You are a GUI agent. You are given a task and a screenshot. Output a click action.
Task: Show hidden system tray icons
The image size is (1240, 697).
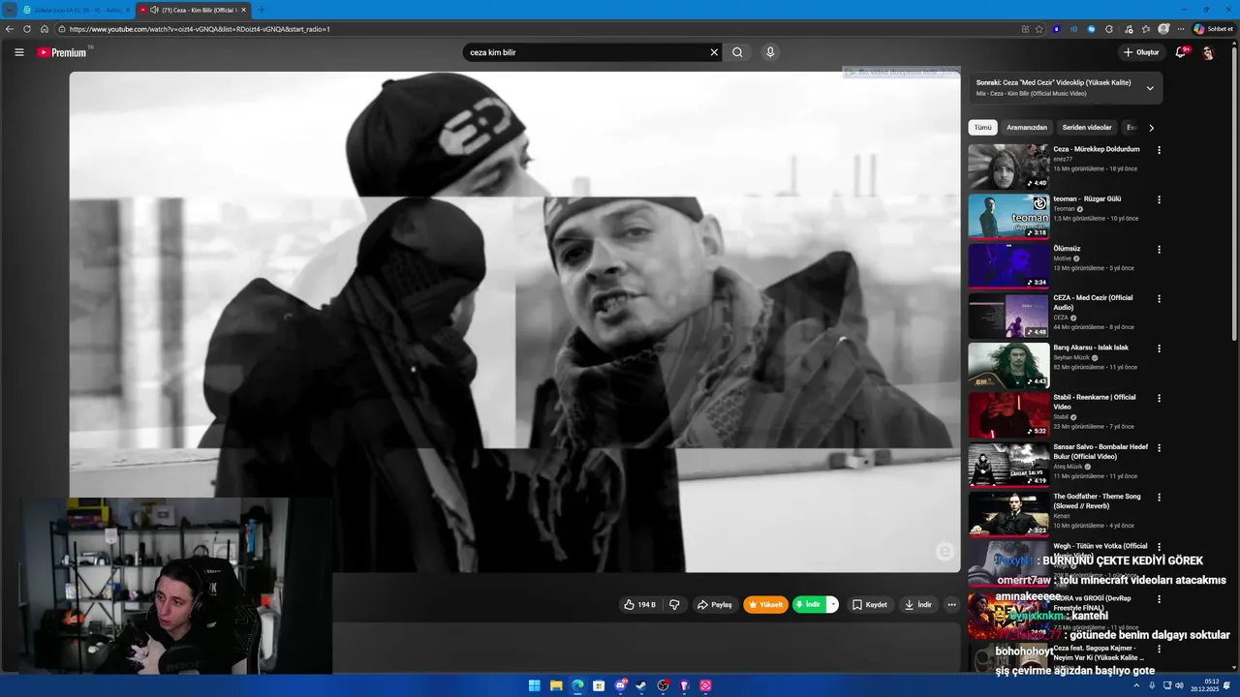click(1136, 685)
